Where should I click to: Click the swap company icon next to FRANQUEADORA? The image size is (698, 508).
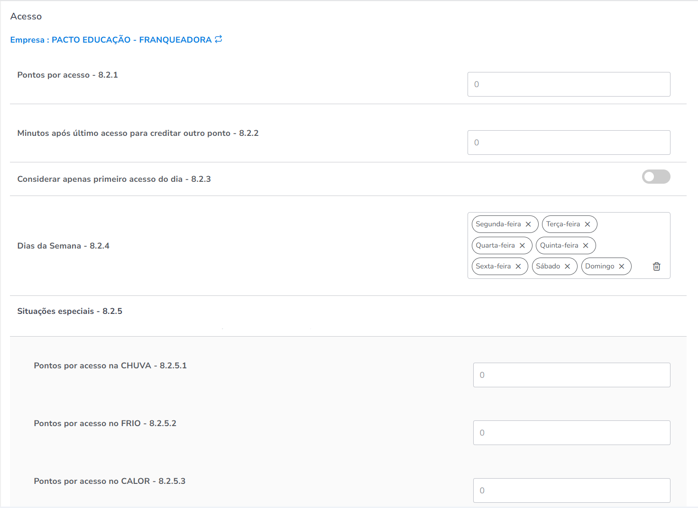218,39
